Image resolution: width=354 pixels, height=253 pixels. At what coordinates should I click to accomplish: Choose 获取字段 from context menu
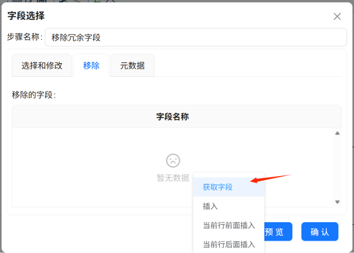[x=229, y=187]
